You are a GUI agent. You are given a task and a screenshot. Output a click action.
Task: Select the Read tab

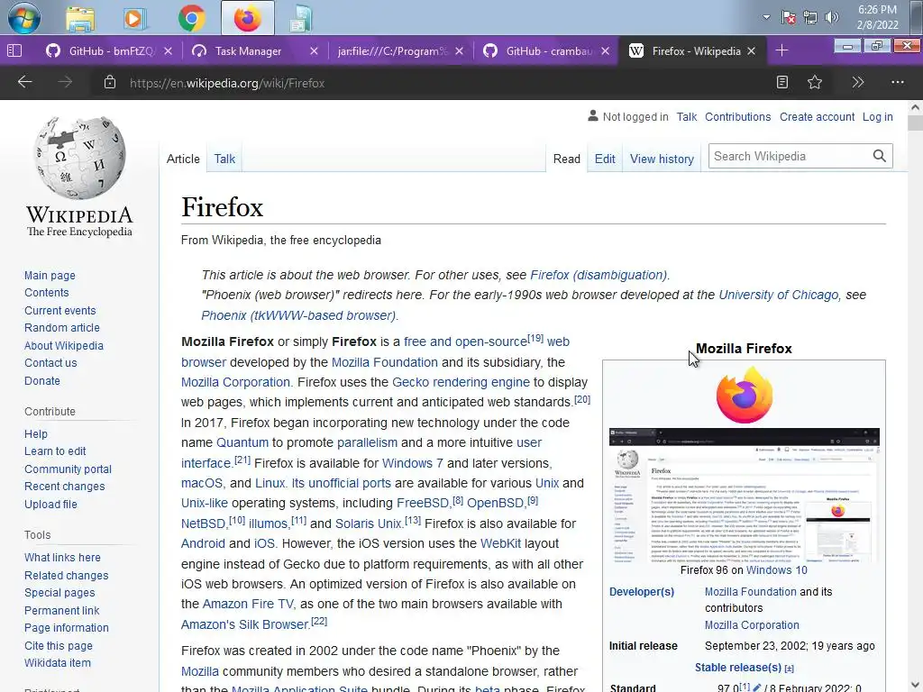pos(567,159)
